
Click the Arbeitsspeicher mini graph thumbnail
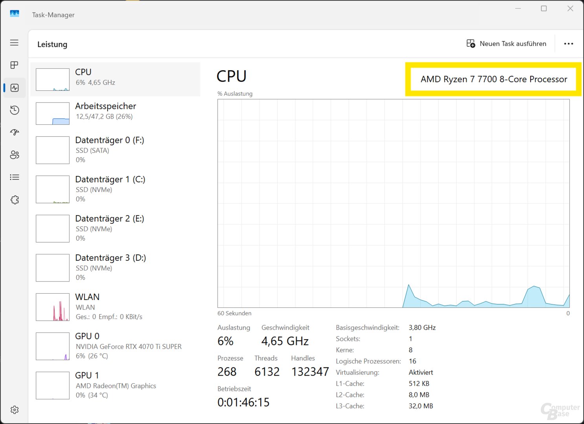[53, 113]
